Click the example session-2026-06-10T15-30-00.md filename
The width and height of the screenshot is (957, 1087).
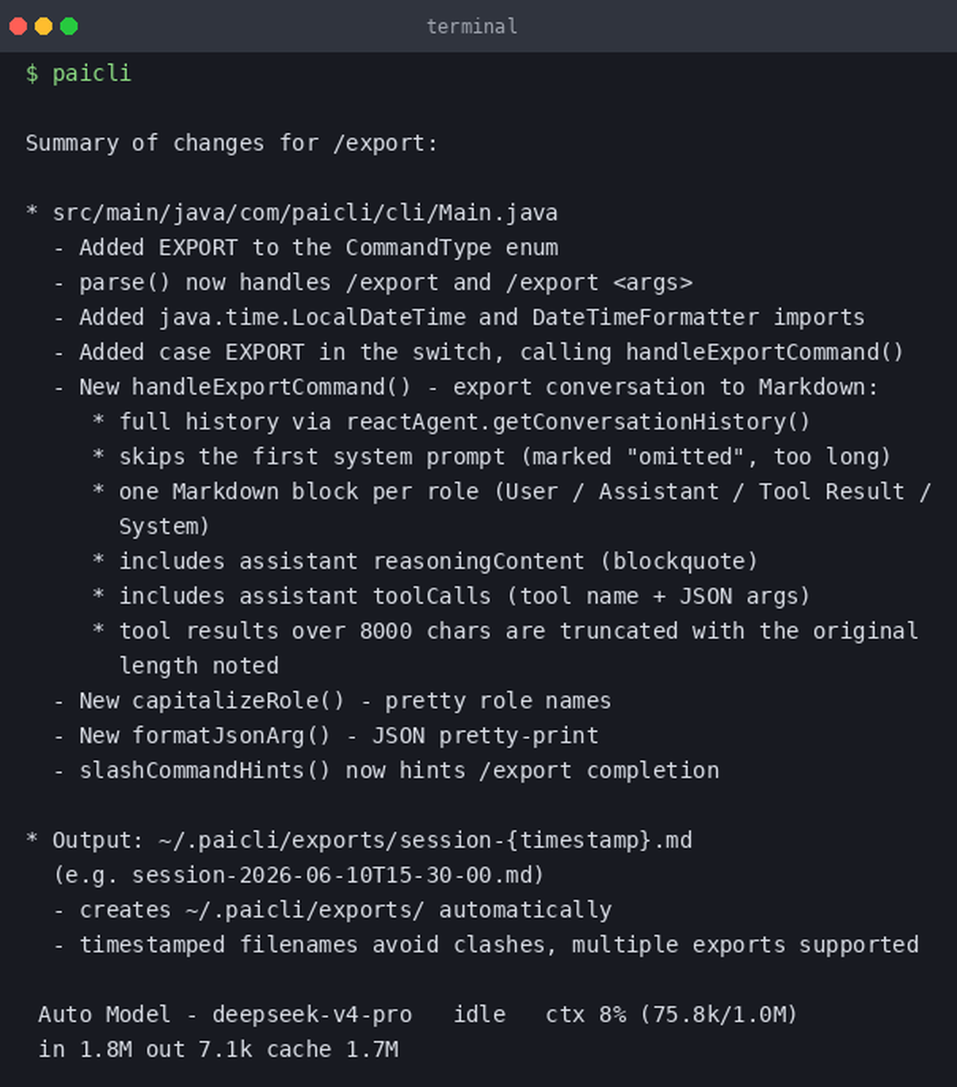coord(331,875)
